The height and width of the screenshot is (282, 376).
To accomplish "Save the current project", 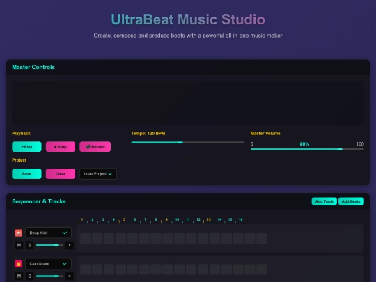I will tap(26, 174).
